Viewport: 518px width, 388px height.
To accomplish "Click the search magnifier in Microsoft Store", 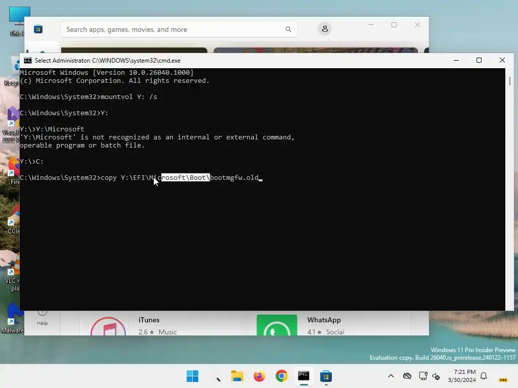I will (288, 29).
